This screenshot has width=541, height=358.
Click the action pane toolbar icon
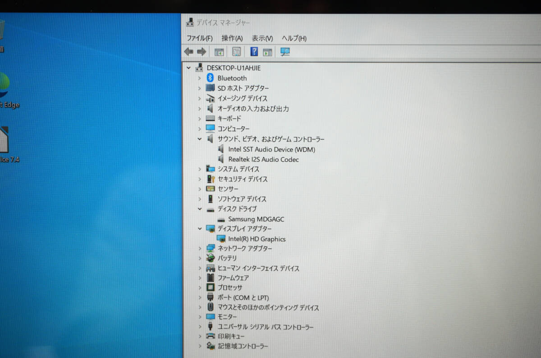268,52
